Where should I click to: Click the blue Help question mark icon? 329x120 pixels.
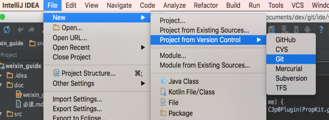click(x=321, y=30)
